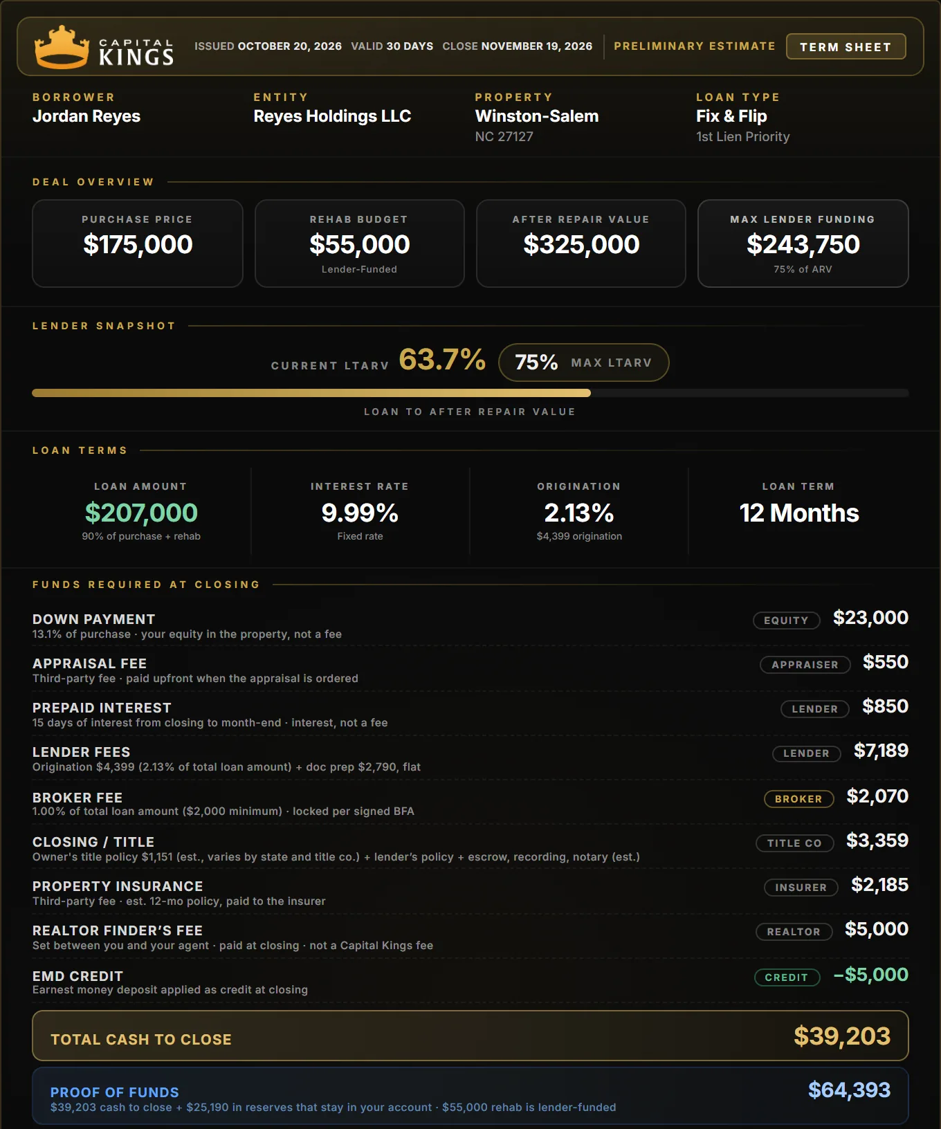Click the property Winston-Salem text
The width and height of the screenshot is (941, 1129).
537,116
